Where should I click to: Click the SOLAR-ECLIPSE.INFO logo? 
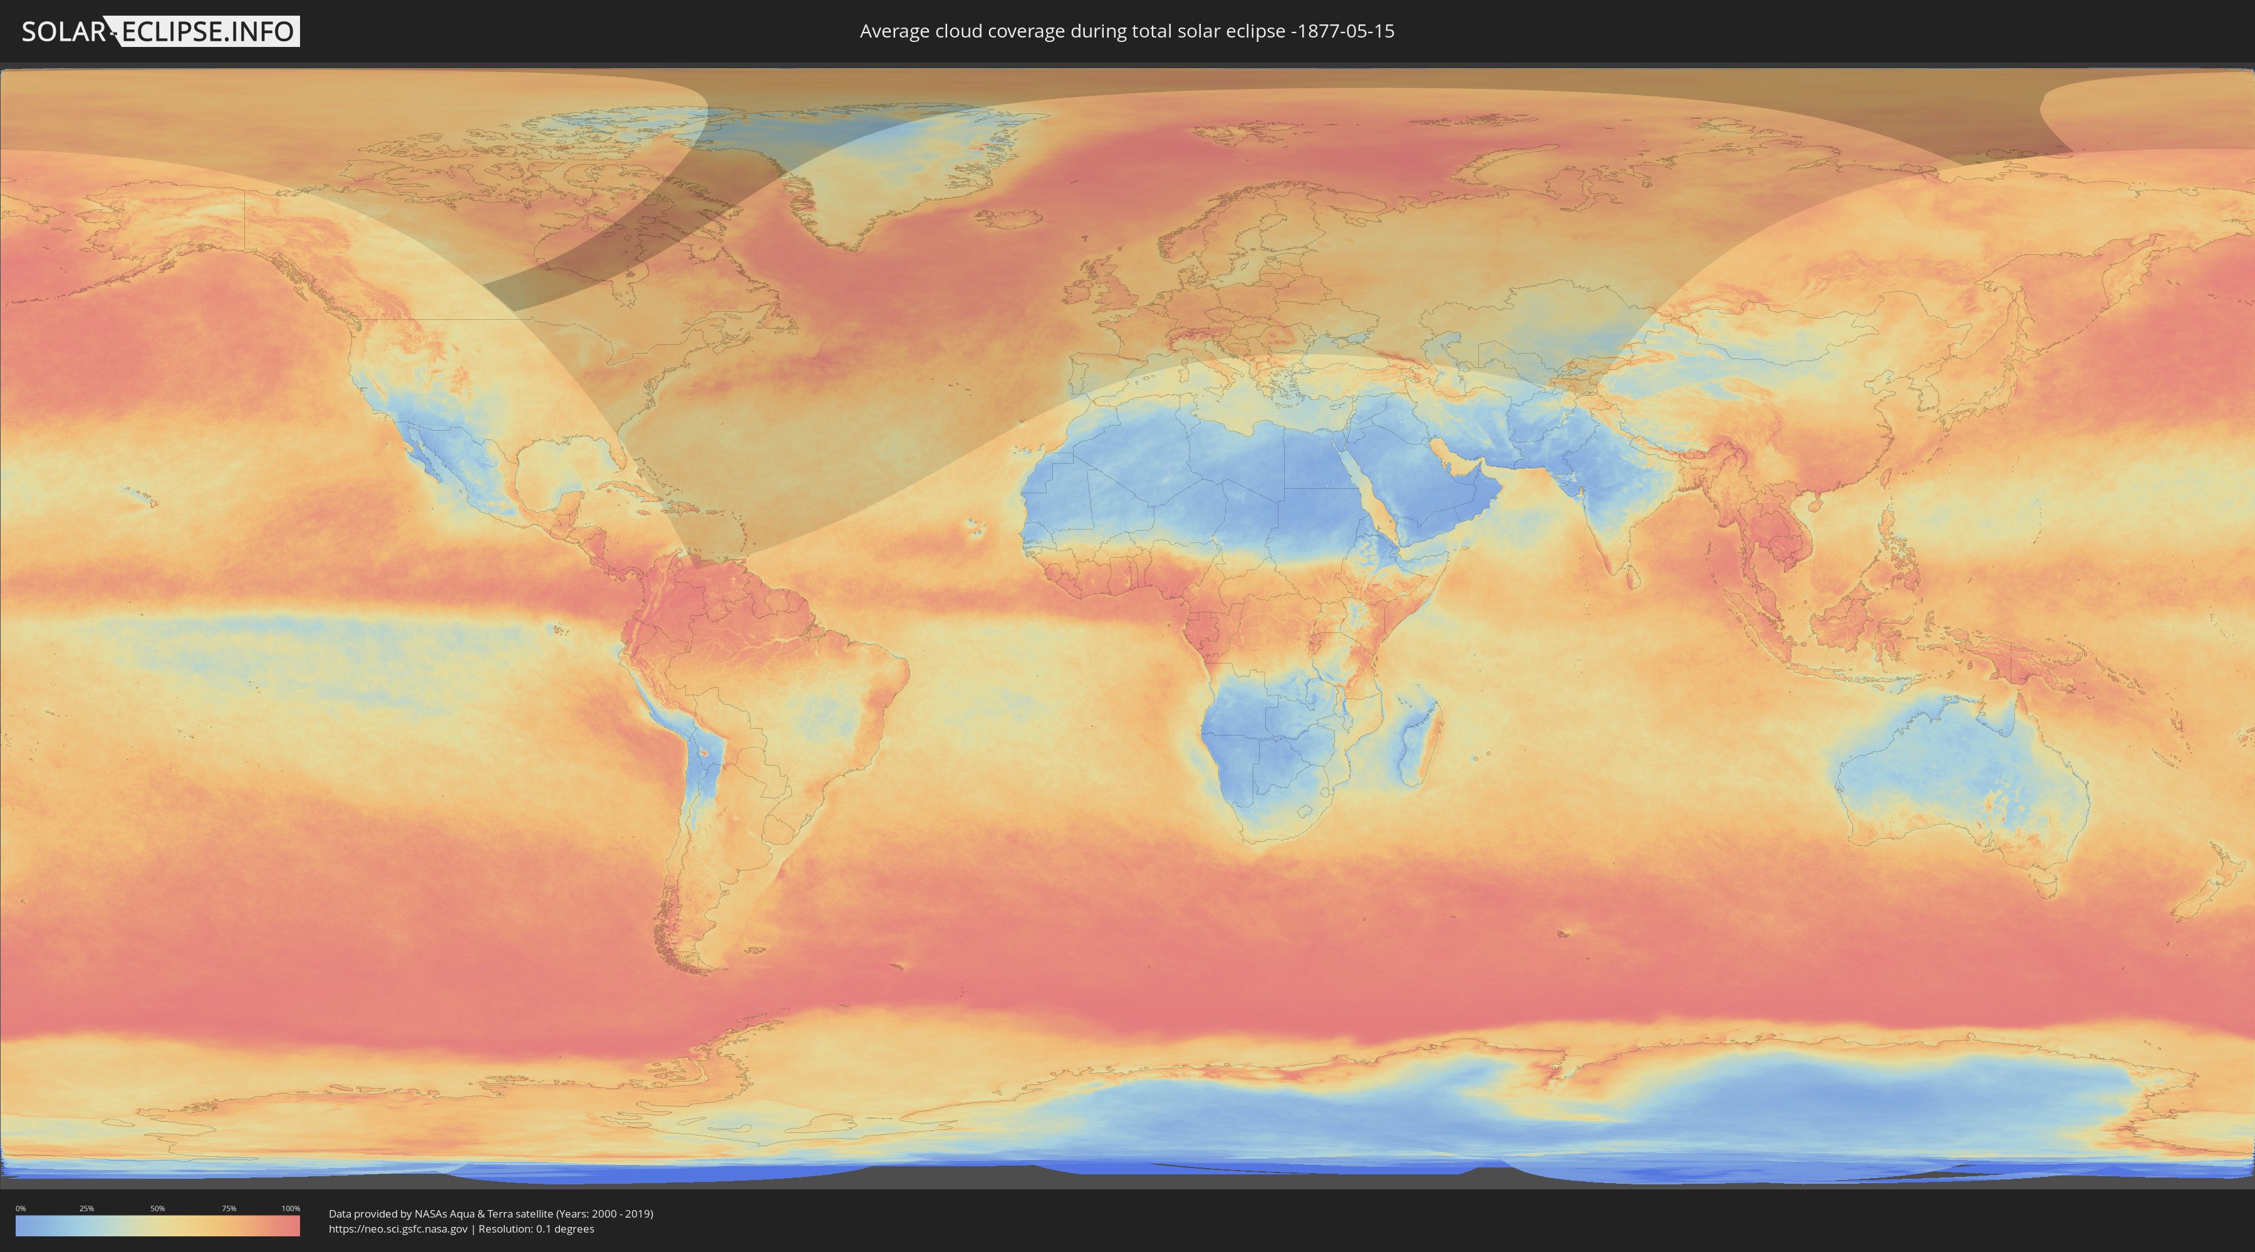[x=160, y=31]
